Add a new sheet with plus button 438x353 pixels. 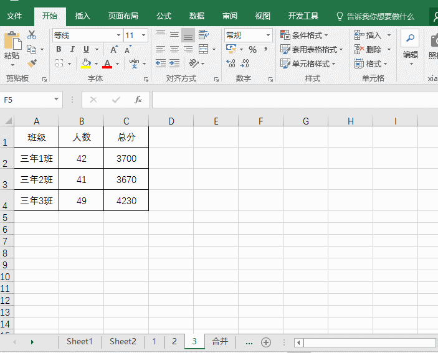pyautogui.click(x=266, y=342)
